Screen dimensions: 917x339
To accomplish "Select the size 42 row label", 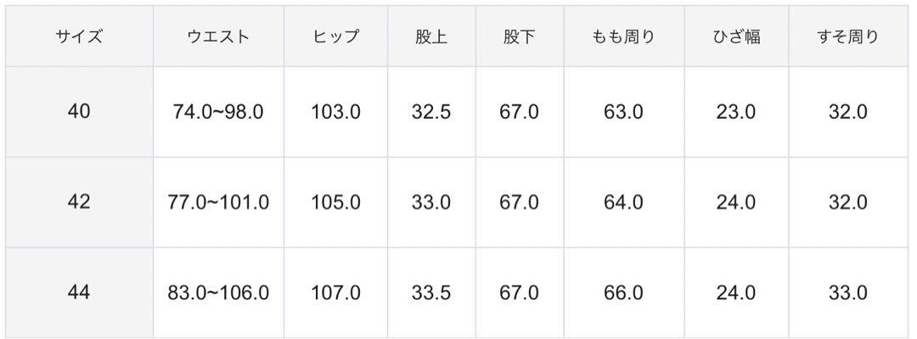I will [79, 202].
